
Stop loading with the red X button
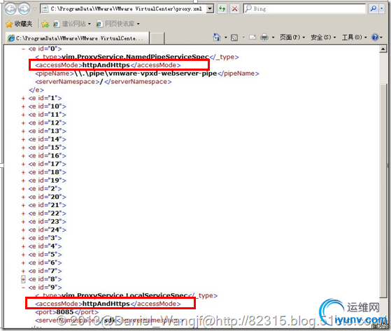click(x=234, y=9)
